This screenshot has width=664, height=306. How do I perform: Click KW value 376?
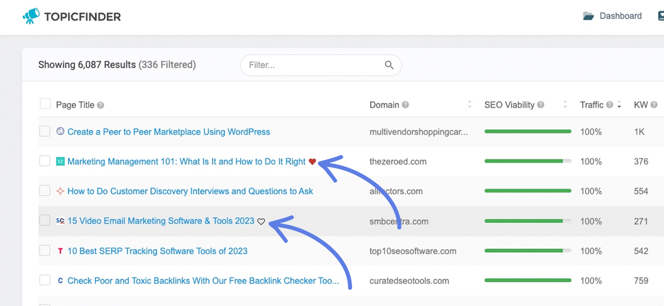[x=641, y=161]
